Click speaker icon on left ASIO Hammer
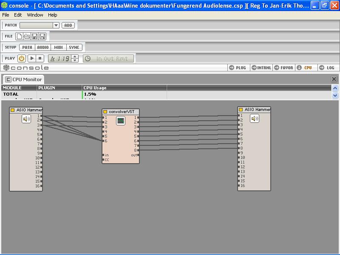Viewport: 340px width, 255px height. coord(26,119)
